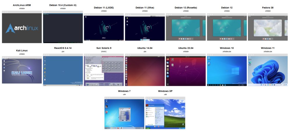Click the Windows 11 title text

point(268,48)
